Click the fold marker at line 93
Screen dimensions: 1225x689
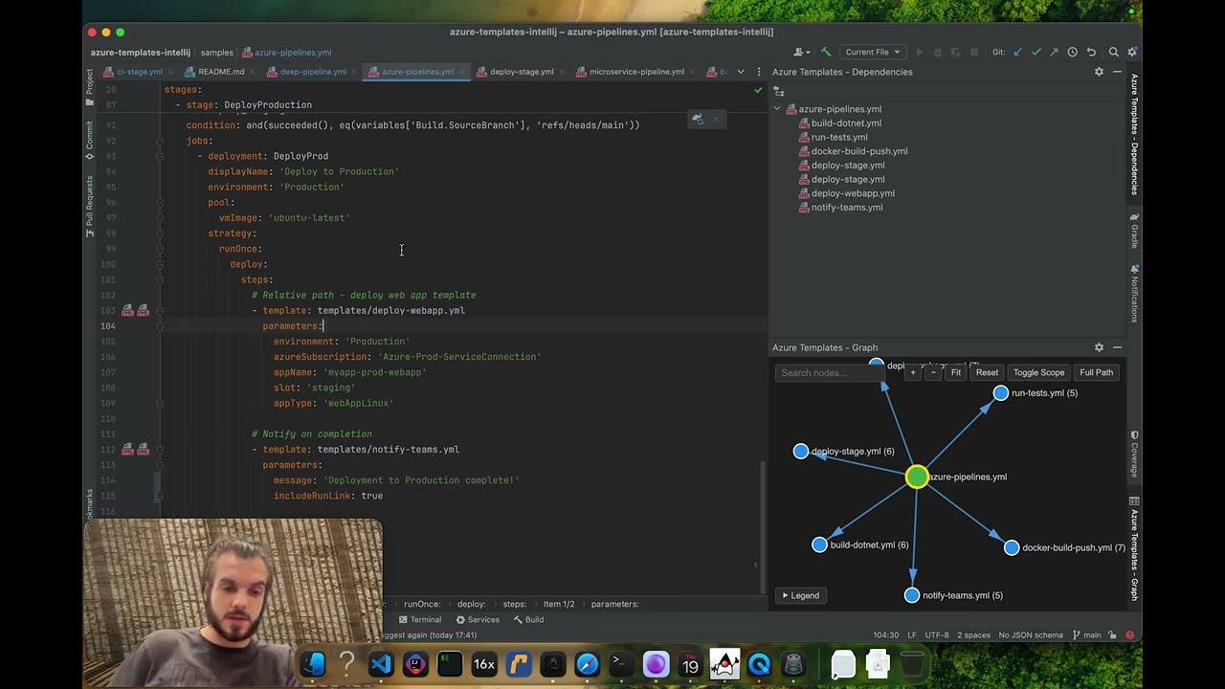(x=160, y=156)
